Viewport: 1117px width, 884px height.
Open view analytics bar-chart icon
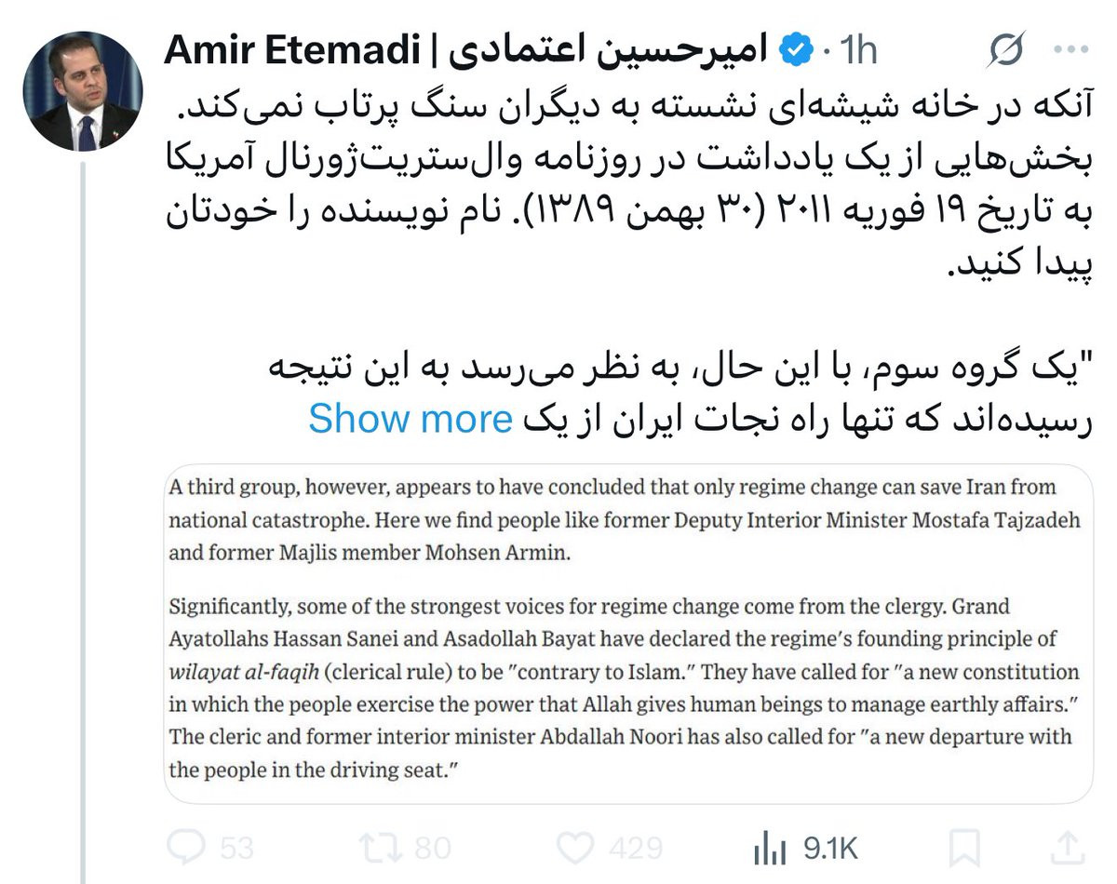(769, 848)
